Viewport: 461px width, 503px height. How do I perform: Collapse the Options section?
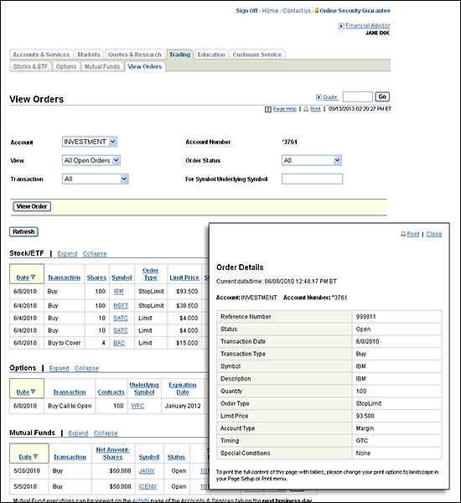pyautogui.click(x=86, y=368)
